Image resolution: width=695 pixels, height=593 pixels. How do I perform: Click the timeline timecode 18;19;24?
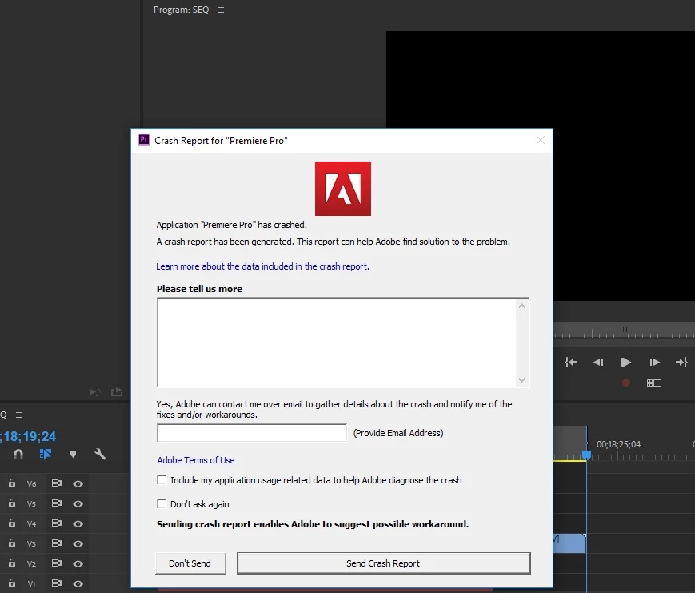click(30, 436)
